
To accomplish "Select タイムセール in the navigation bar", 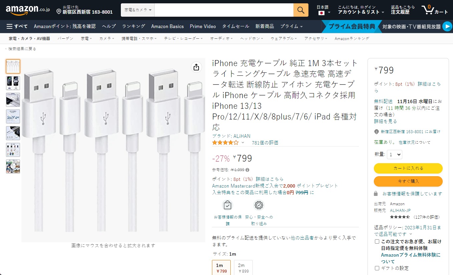I will pyautogui.click(x=235, y=26).
